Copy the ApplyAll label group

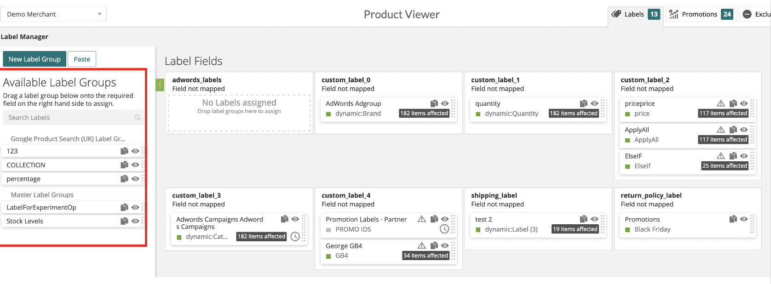[x=733, y=130]
